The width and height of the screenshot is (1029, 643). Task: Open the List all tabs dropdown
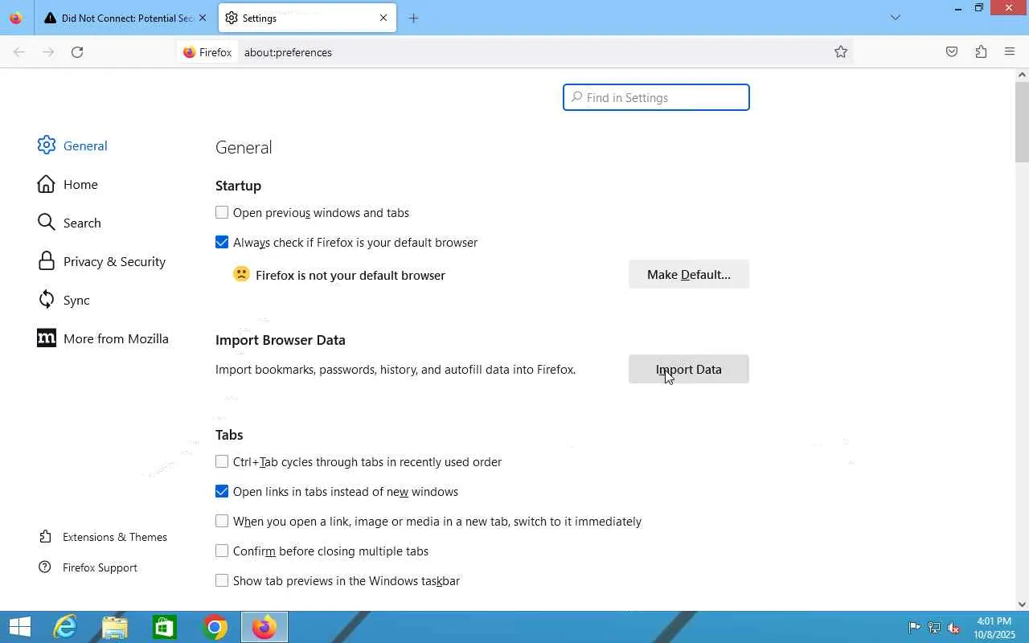pyautogui.click(x=896, y=18)
